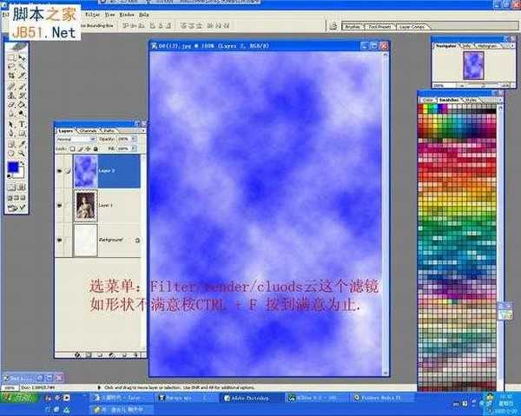Open the Help menu
The height and width of the screenshot is (416, 521).
click(144, 15)
